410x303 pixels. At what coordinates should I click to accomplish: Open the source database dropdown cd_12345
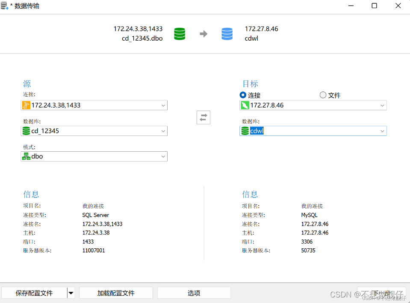[94, 131]
